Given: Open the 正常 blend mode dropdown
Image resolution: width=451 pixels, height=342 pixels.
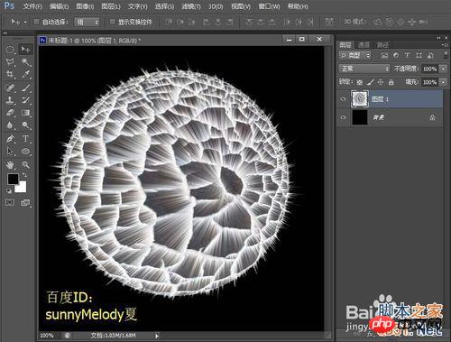Looking at the screenshot, I should [x=364, y=69].
